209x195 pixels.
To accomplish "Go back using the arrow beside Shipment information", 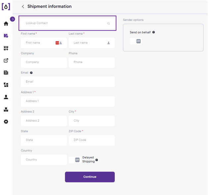I will tap(23, 7).
